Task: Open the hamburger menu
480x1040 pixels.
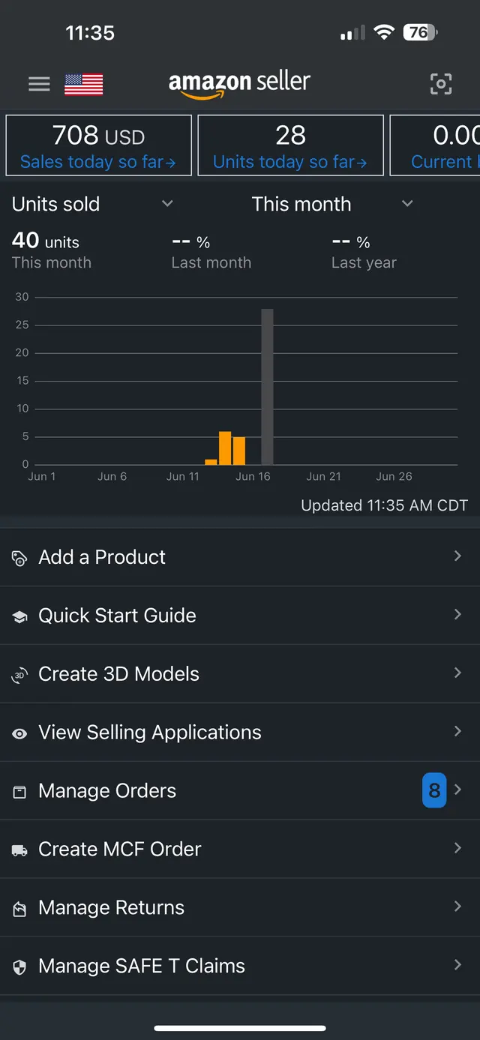Action: [x=39, y=84]
